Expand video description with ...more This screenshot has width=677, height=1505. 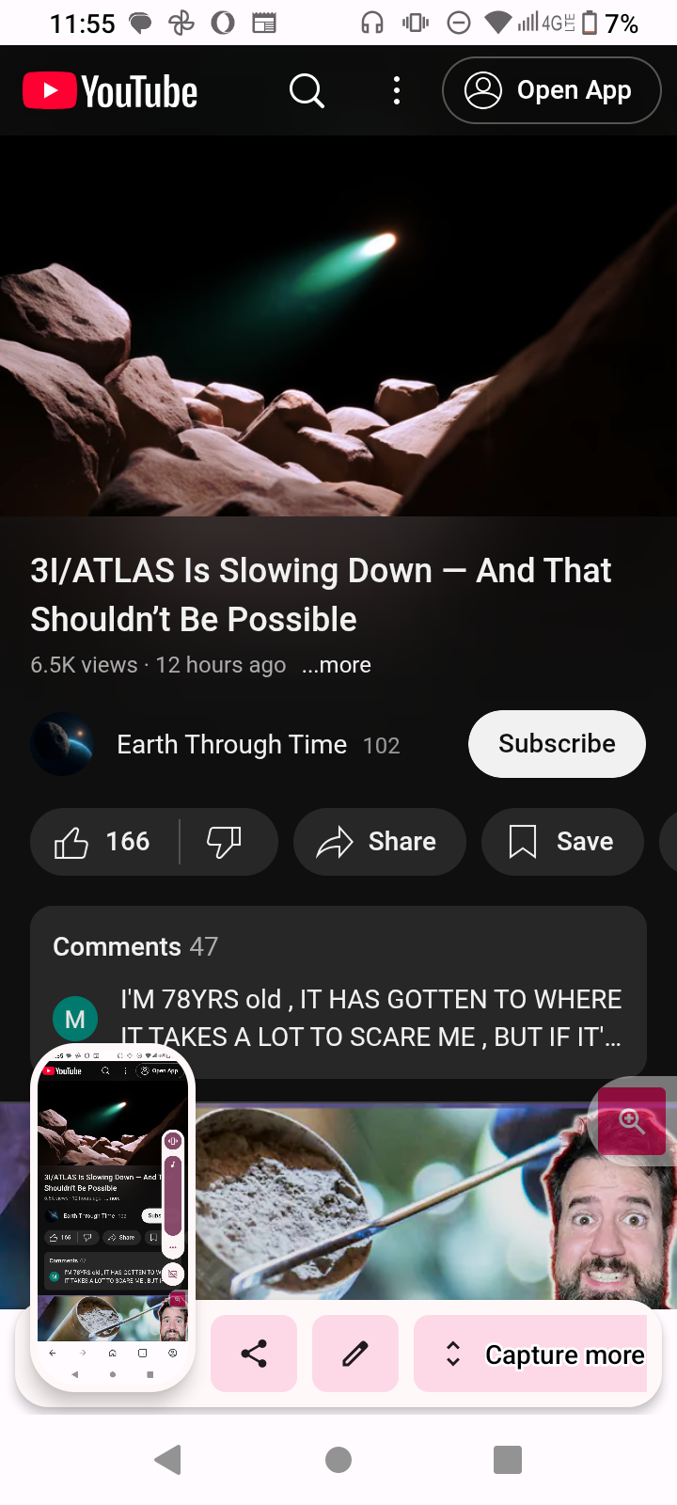click(337, 665)
